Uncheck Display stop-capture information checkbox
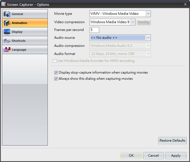 pyautogui.click(x=56, y=73)
